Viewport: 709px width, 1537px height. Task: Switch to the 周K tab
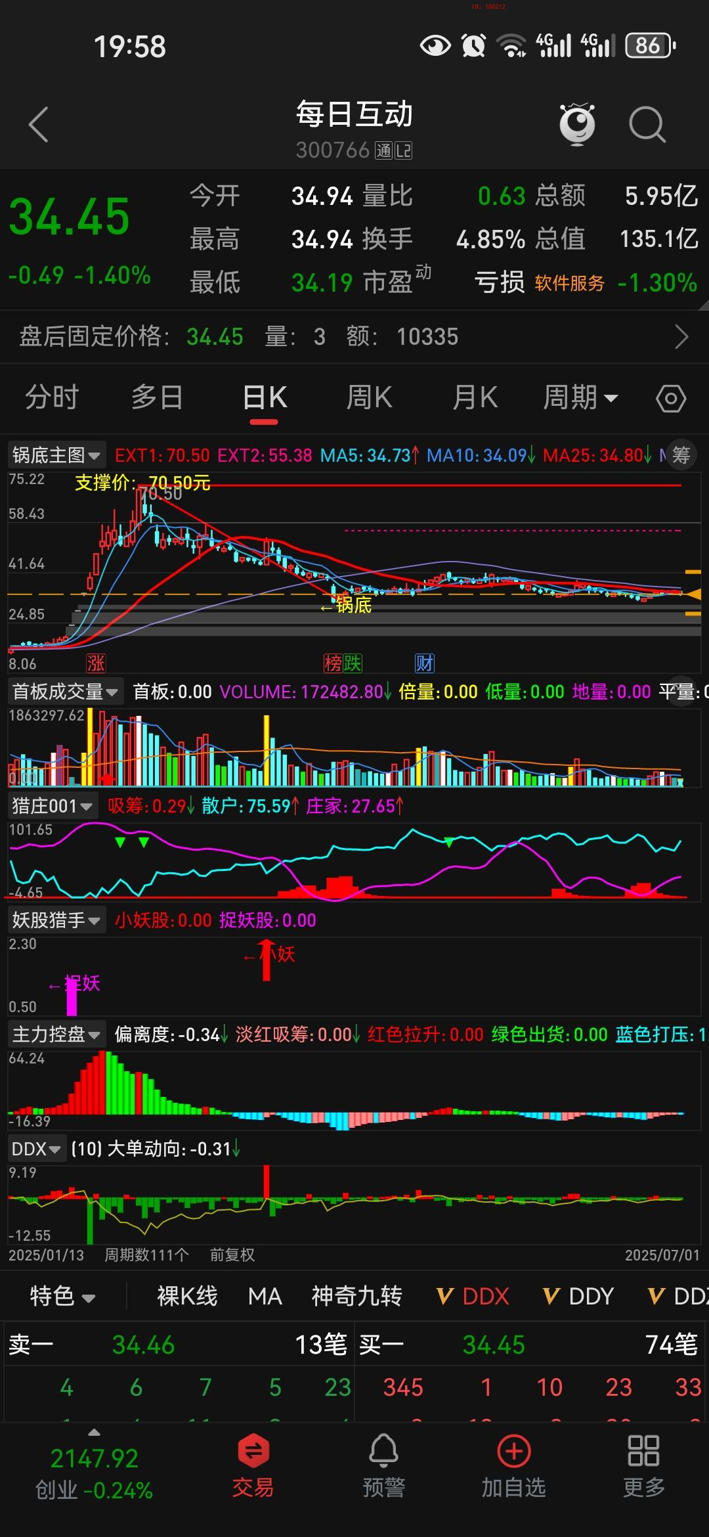(x=369, y=398)
